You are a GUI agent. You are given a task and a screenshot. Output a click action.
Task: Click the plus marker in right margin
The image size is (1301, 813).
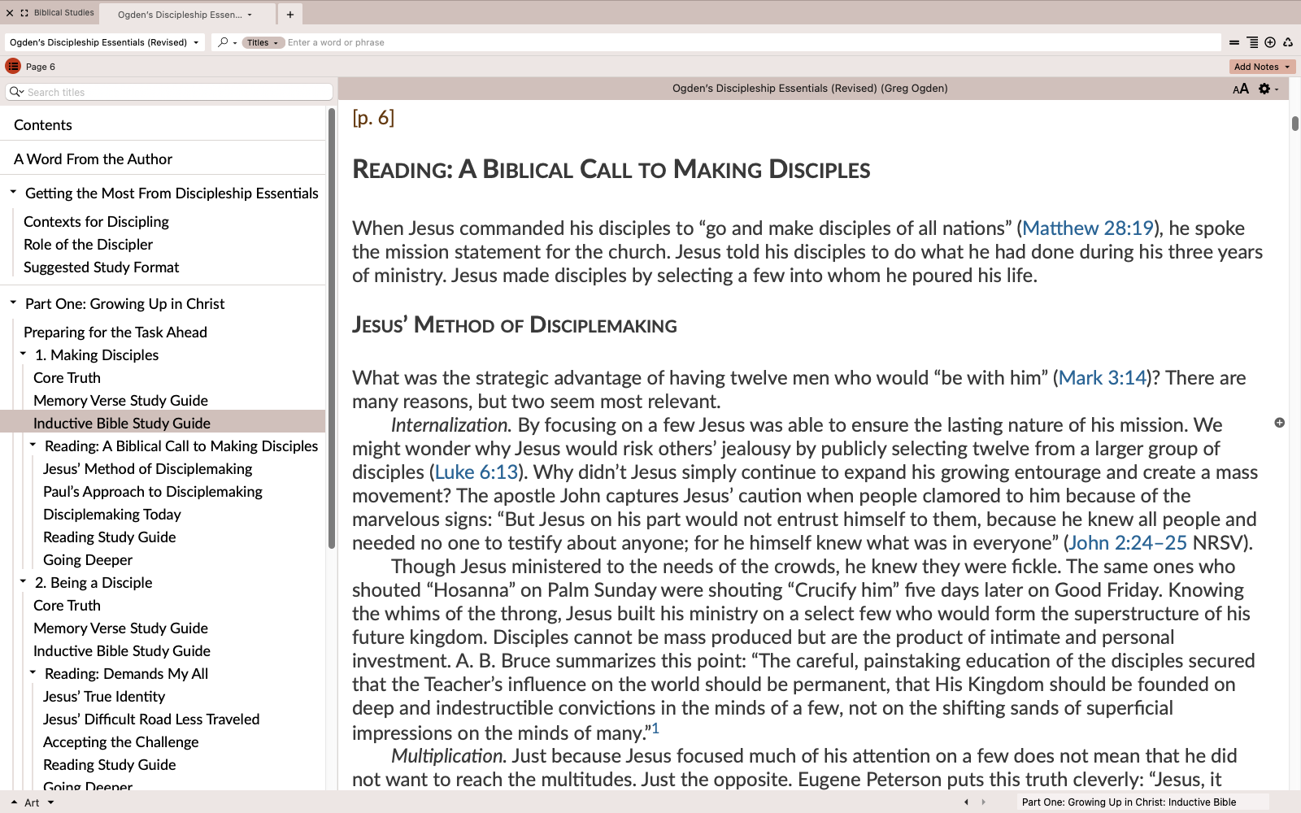pos(1279,423)
